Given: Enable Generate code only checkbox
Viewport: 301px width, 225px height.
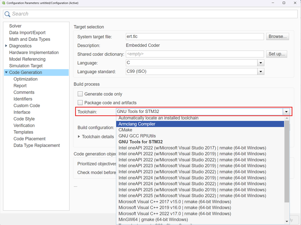Looking at the screenshot, I should point(80,94).
